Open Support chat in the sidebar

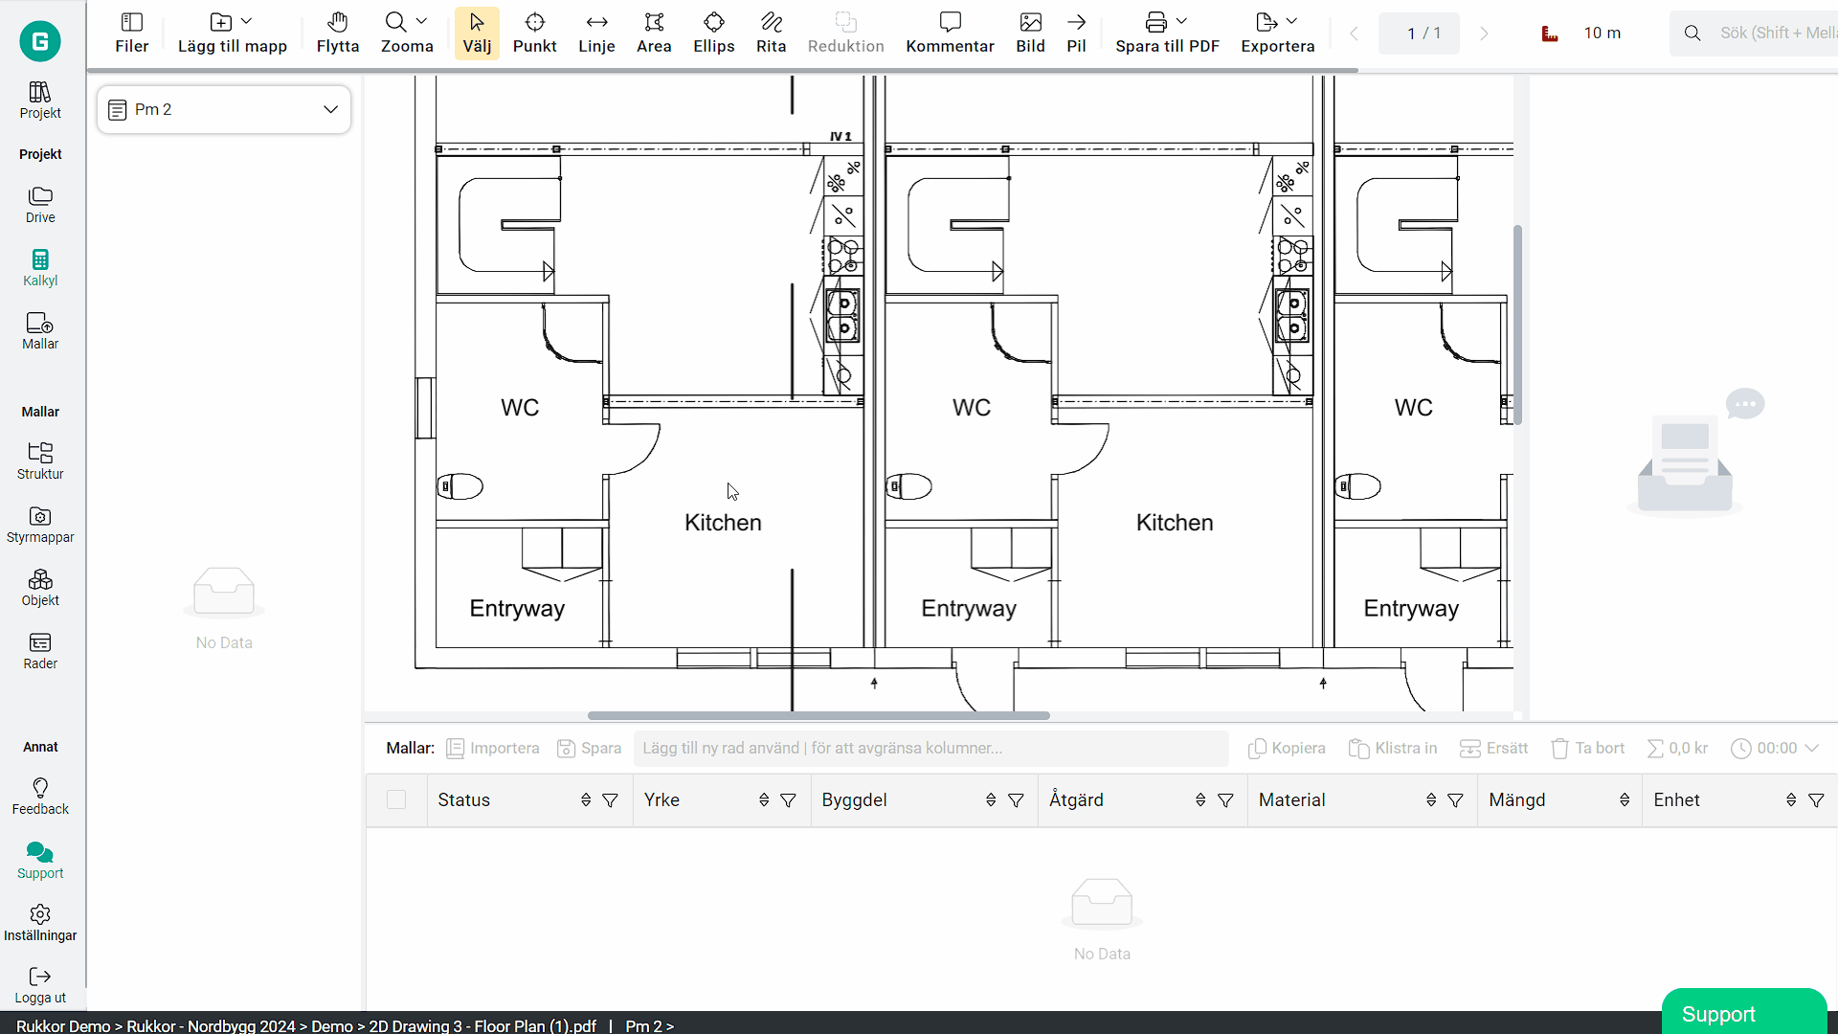pyautogui.click(x=40, y=861)
